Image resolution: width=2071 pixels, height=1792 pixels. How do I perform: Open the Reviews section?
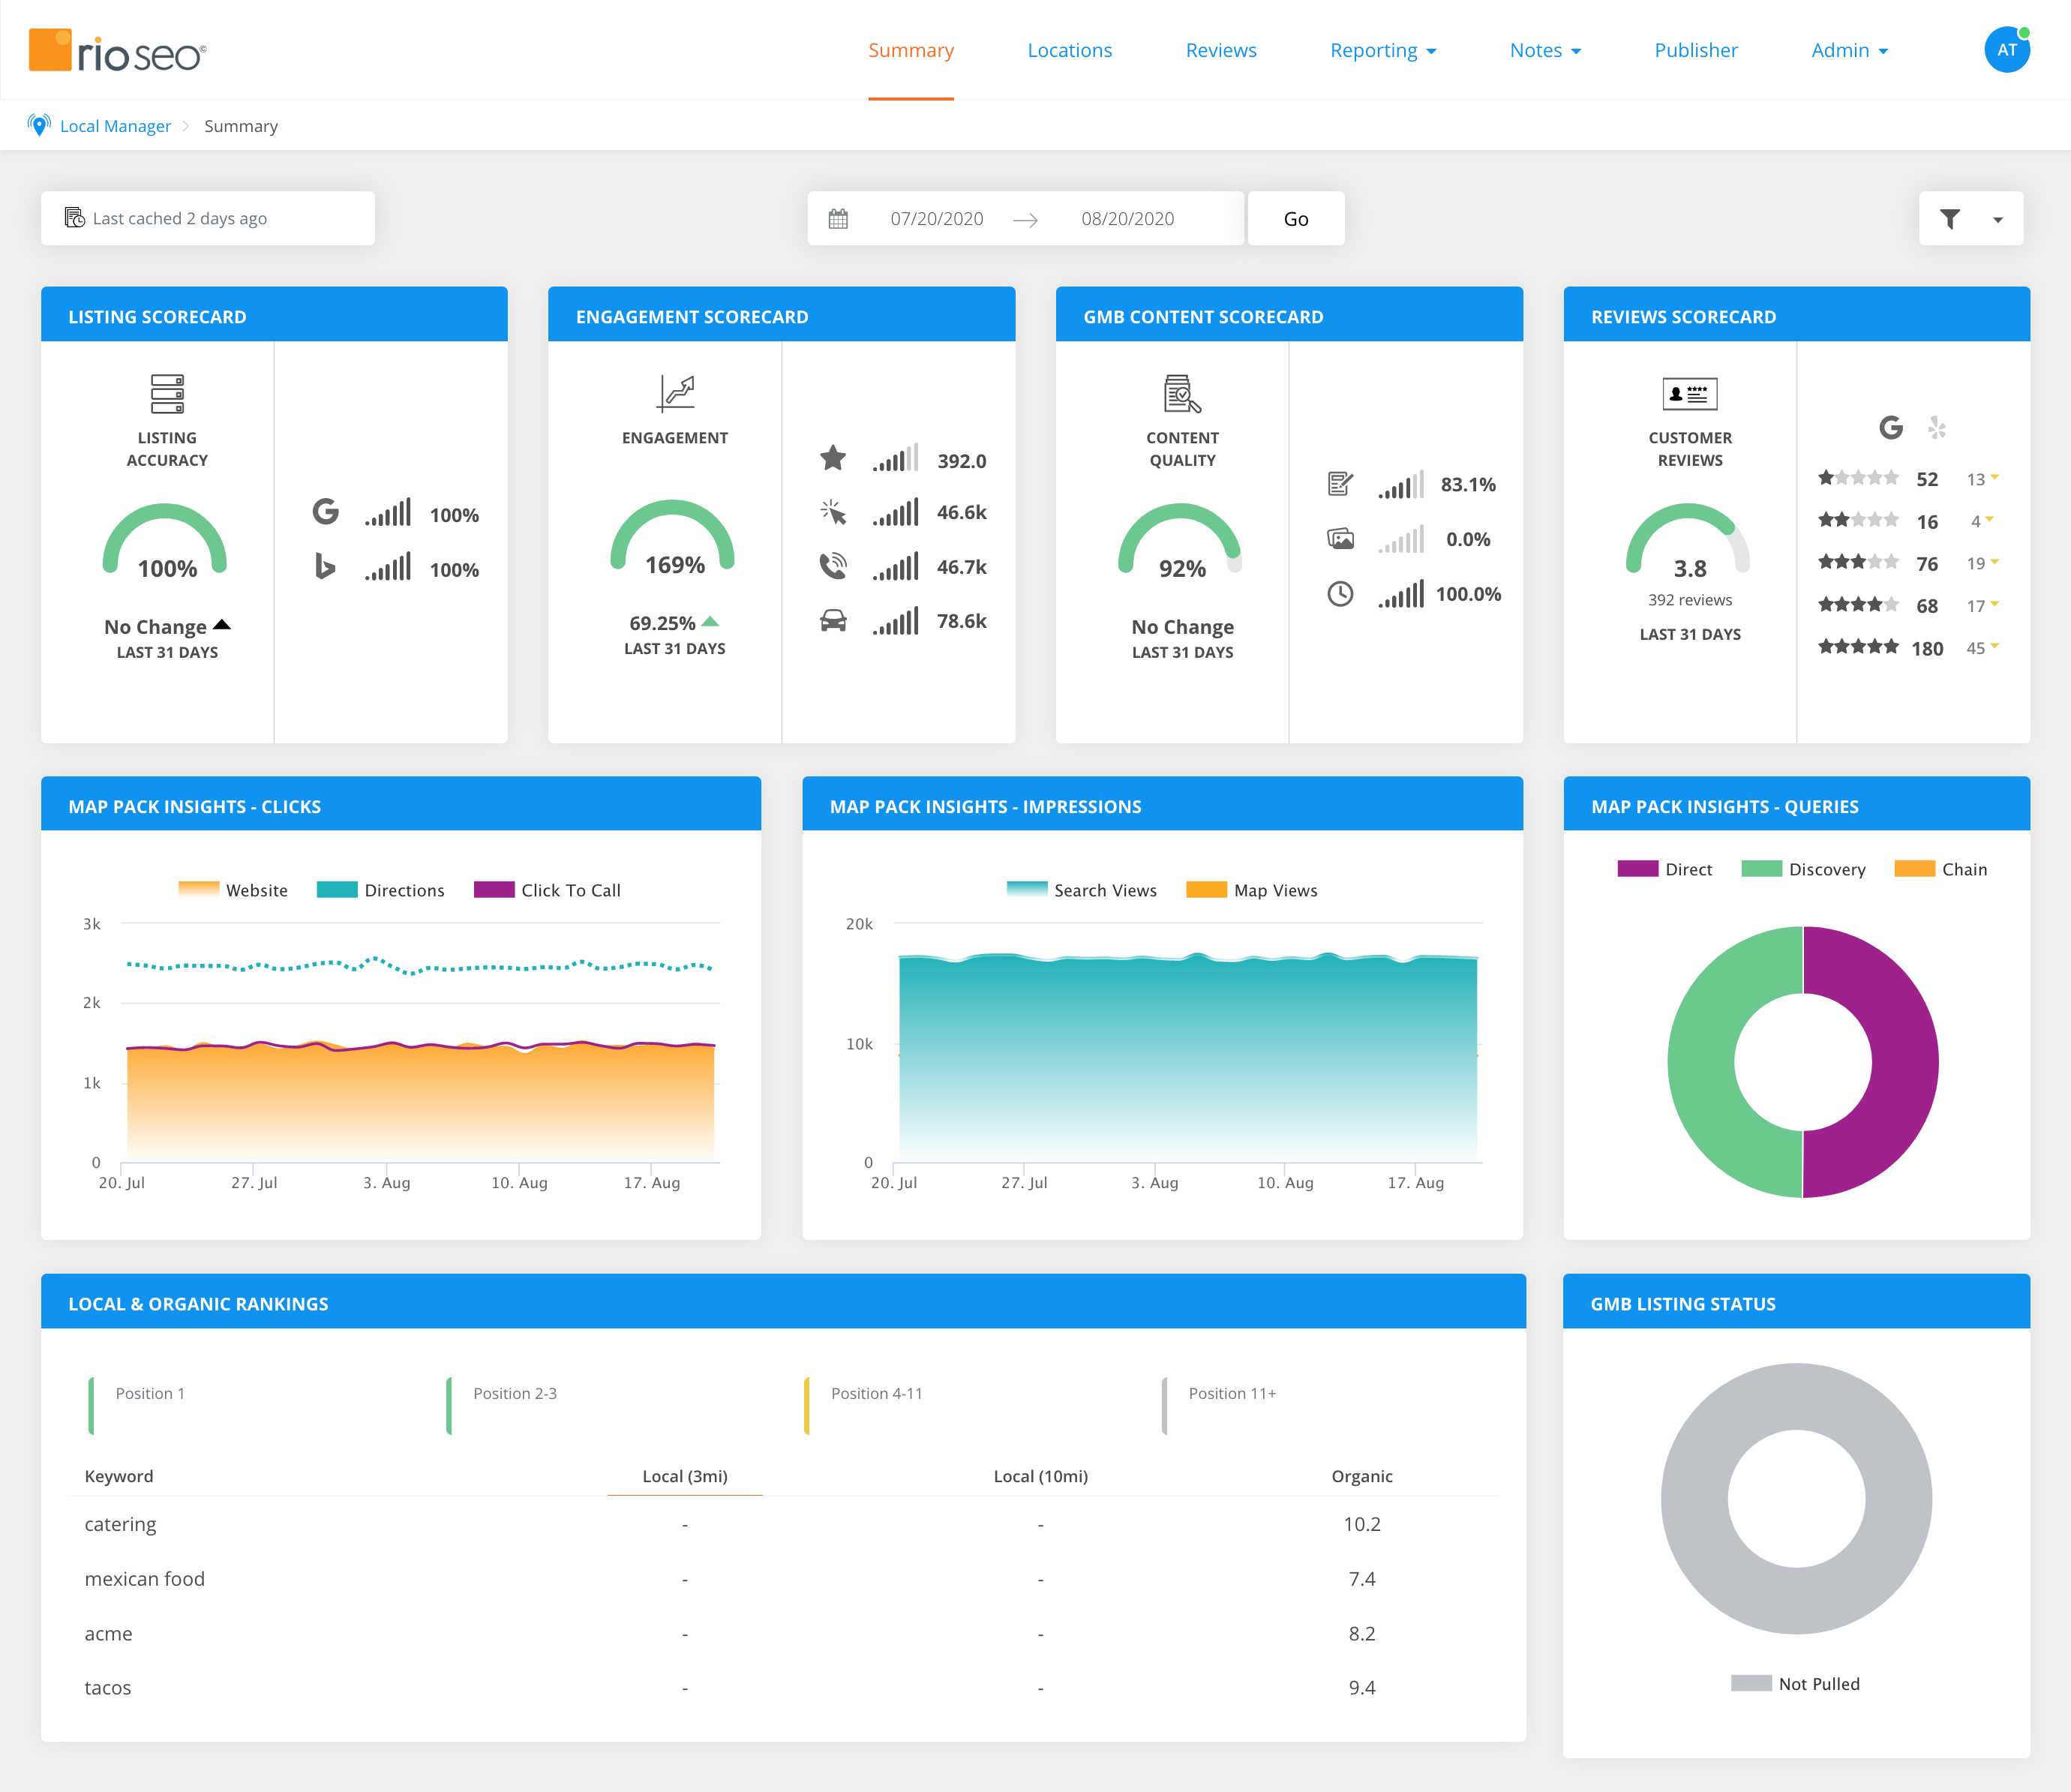(1221, 50)
